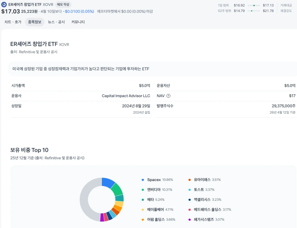Select the 어펌 홀딩스 holding label
This screenshot has width=297, height=228.
pos(156,219)
